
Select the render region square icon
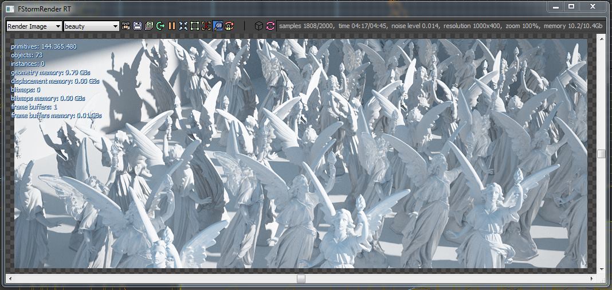pos(195,26)
